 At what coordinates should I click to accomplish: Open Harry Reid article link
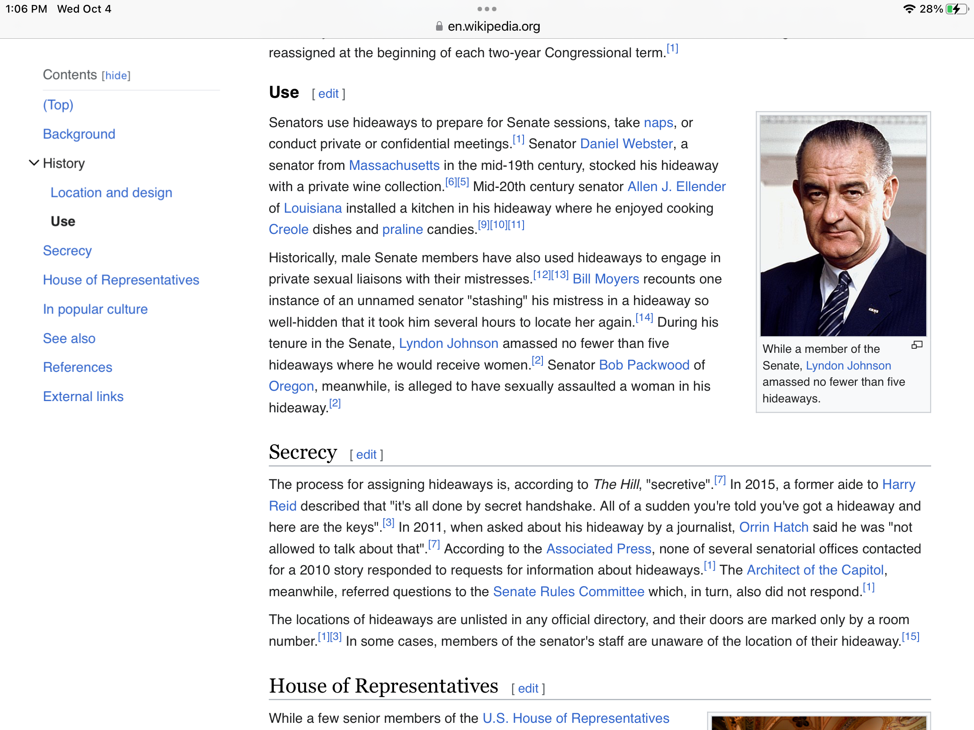click(898, 484)
